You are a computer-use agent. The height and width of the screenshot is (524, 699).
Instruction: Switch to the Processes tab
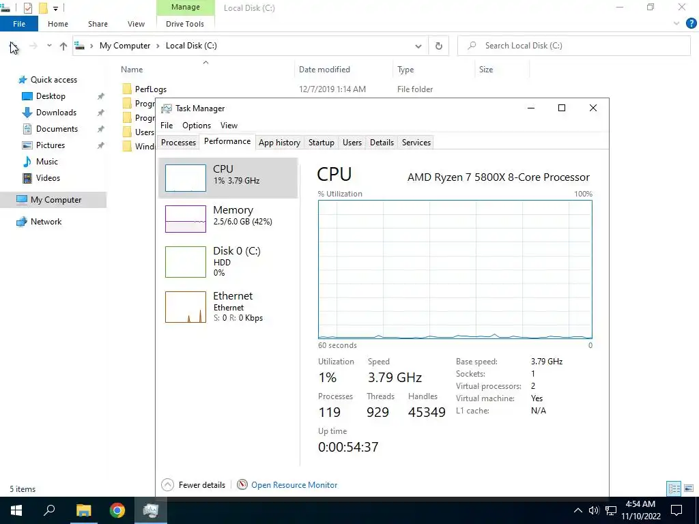[178, 143]
